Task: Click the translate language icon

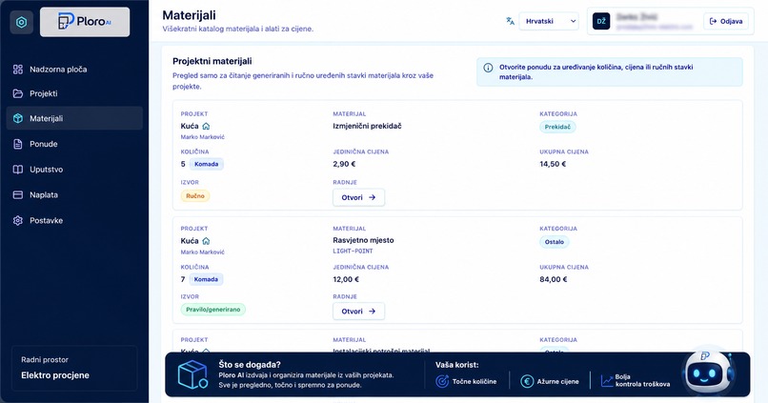Action: click(510, 21)
